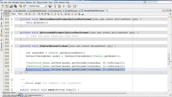This screenshot has width=172, height=97.
Task: Switch to the Upload.html tab
Action: coord(22,11)
